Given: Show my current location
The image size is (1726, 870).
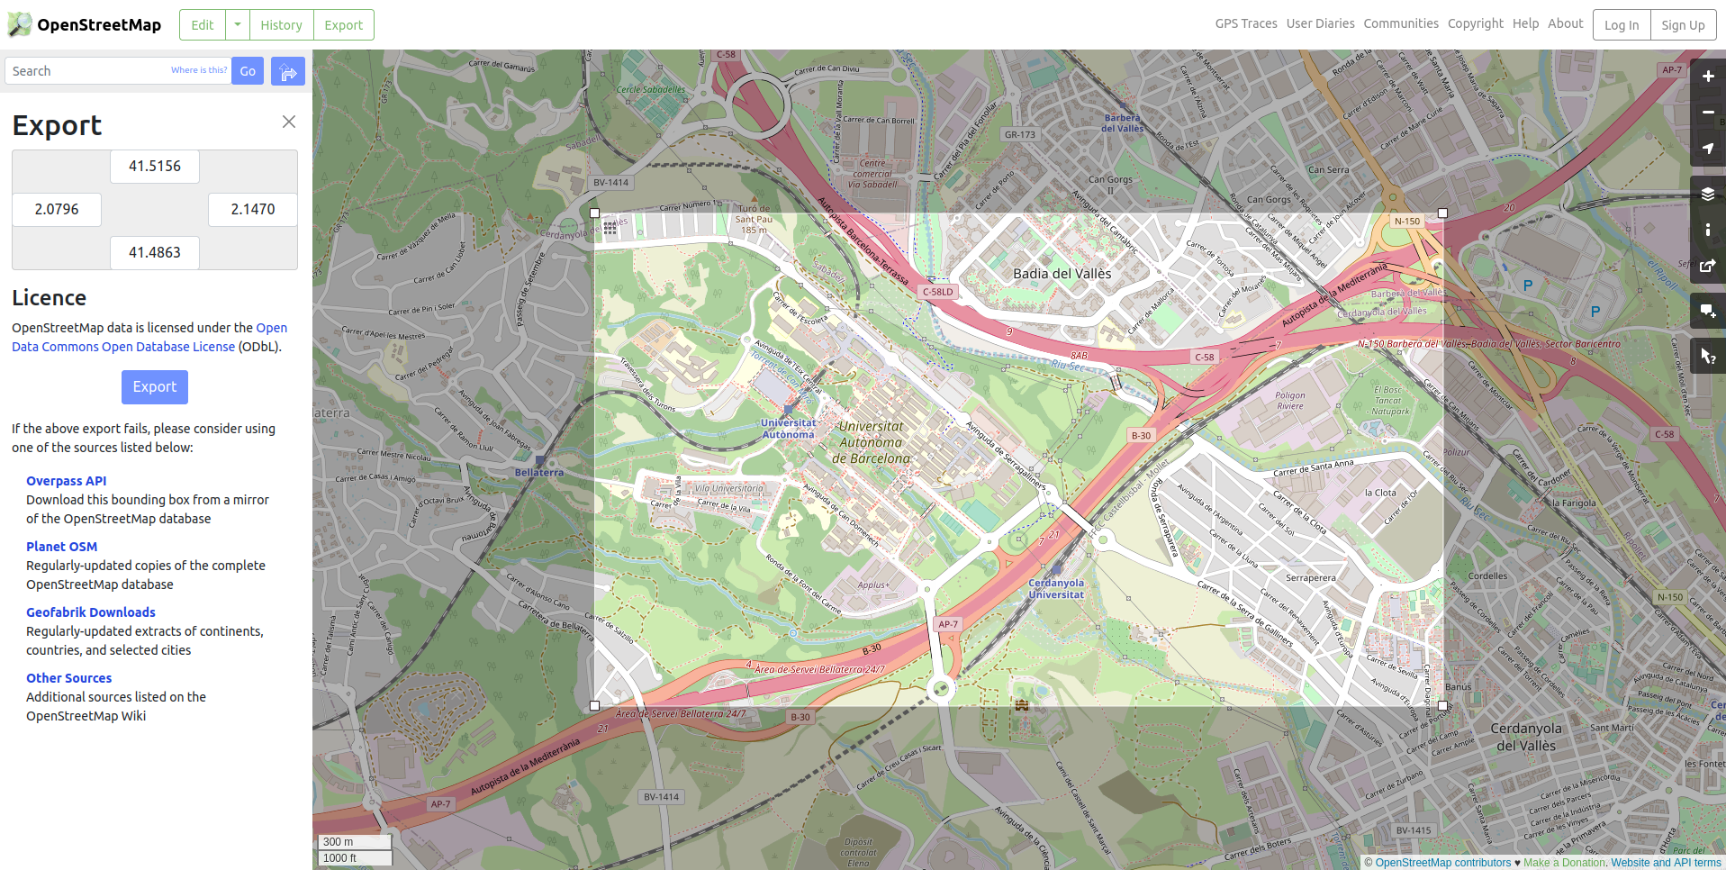Looking at the screenshot, I should 1706,148.
